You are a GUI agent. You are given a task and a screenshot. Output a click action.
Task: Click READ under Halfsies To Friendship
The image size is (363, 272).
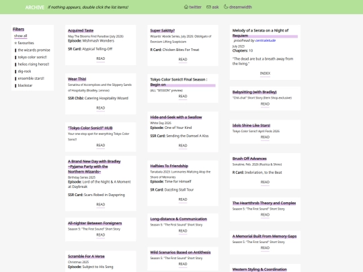point(183,199)
